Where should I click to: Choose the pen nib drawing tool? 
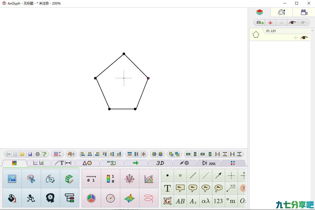(50, 178)
